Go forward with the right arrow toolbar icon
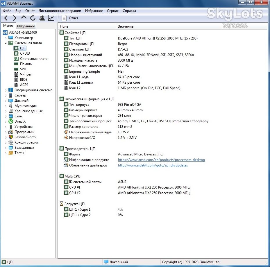The height and width of the screenshot is (267, 270). click(15, 18)
